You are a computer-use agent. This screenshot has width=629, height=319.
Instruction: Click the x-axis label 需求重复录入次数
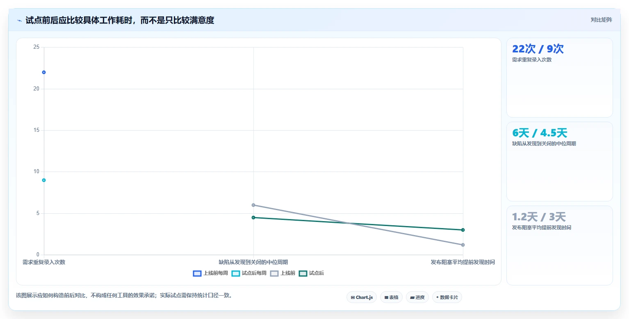tap(44, 262)
